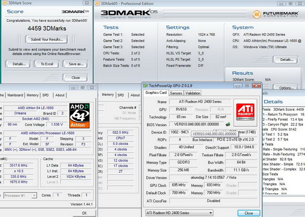The height and width of the screenshot is (217, 305).
Task: Open the graphics card selector dropdown in GPU-Z
Action: [179, 213]
